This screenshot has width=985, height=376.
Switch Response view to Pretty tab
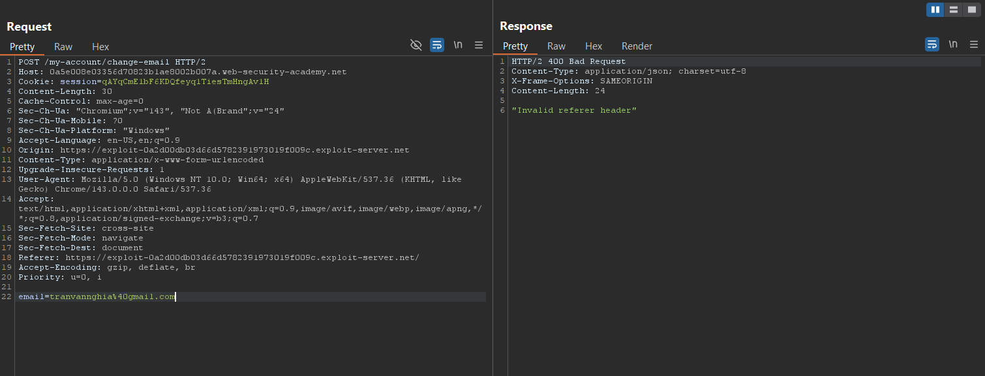pos(515,46)
